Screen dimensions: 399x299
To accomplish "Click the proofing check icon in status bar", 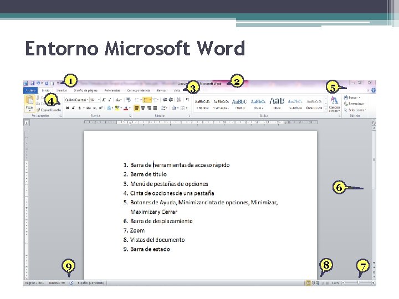I will 71,283.
